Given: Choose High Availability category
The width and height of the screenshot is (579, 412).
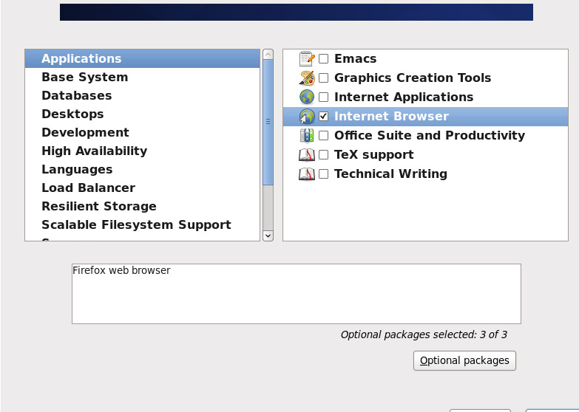Looking at the screenshot, I should (143, 151).
